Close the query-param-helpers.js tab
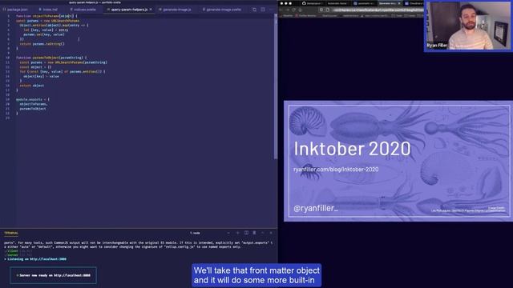The image size is (513, 288). pyautogui.click(x=151, y=10)
